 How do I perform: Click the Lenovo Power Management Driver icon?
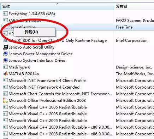point(5,54)
